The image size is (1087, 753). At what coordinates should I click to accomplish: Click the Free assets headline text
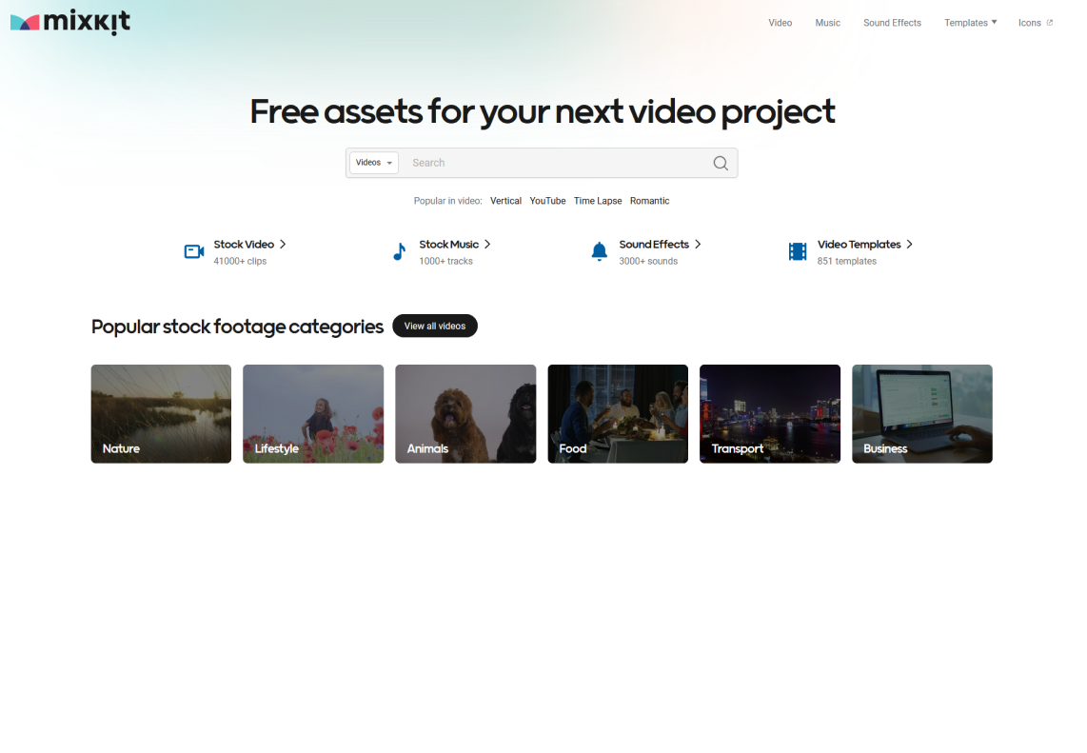click(x=543, y=111)
